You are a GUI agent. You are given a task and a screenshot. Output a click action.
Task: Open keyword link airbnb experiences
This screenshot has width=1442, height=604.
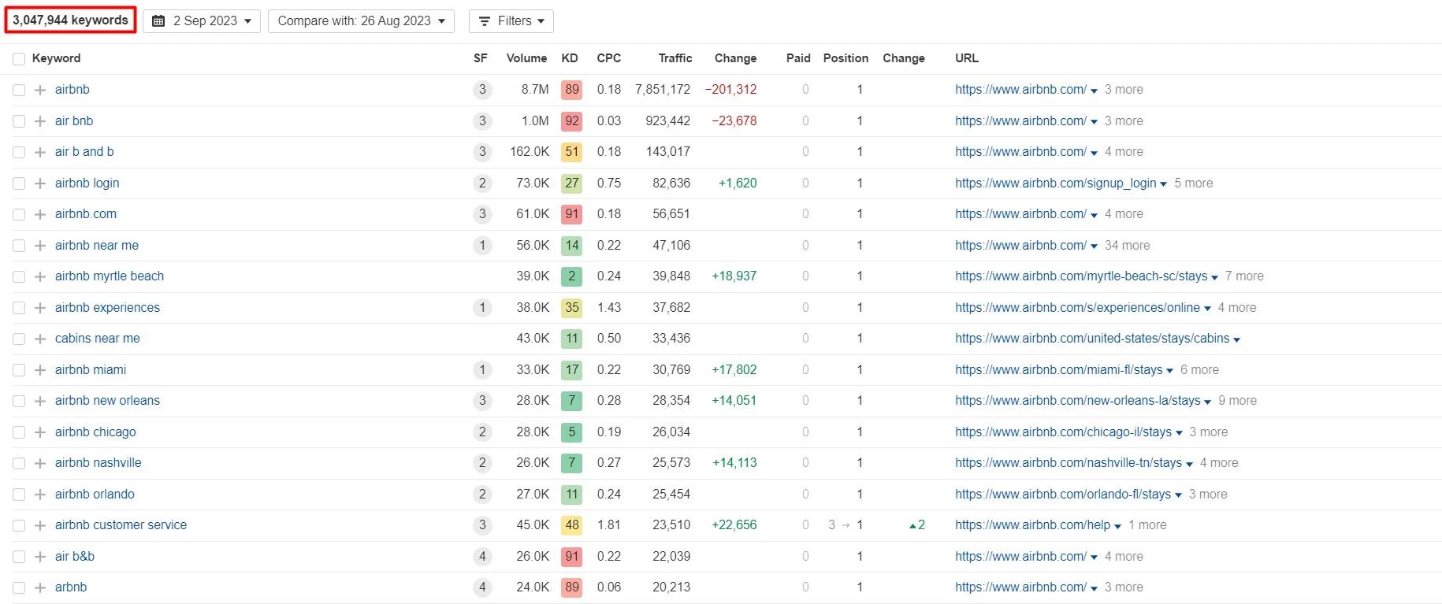[x=107, y=308]
